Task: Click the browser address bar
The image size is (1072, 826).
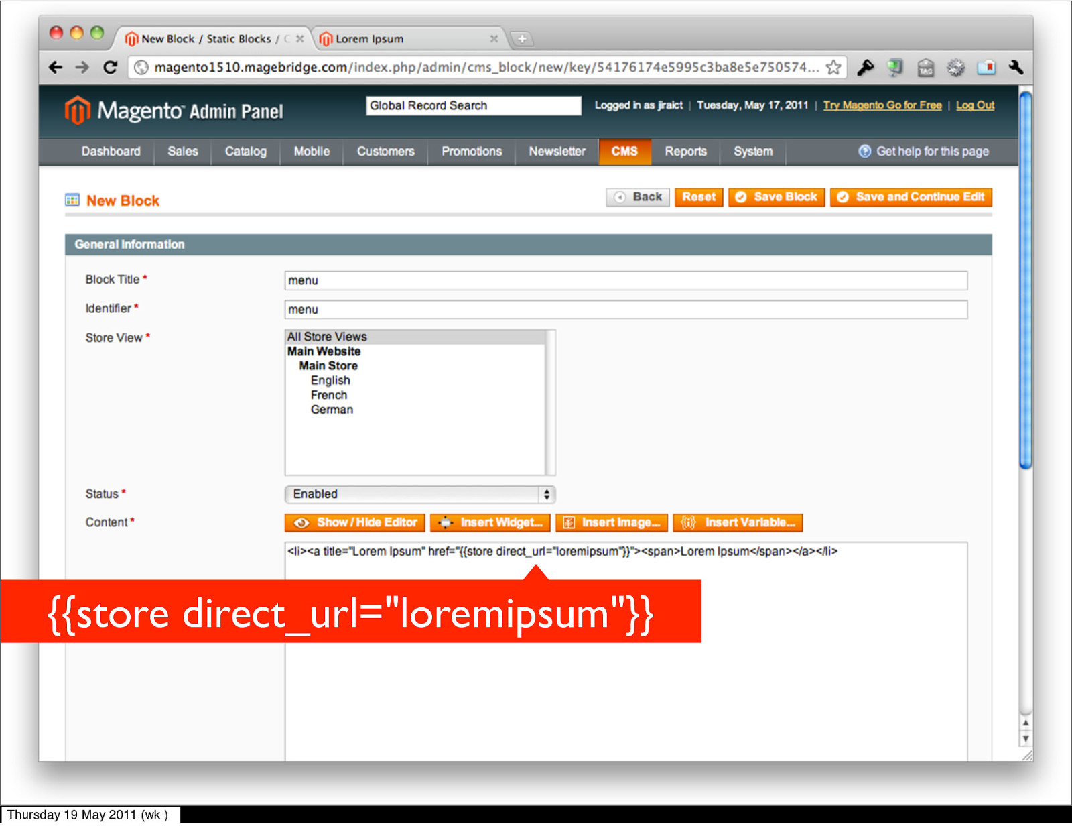Action: tap(486, 67)
